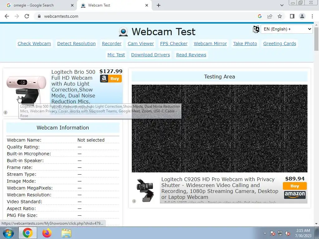
Task: Open Logitech C920S HD Pro product title
Action: click(220, 188)
